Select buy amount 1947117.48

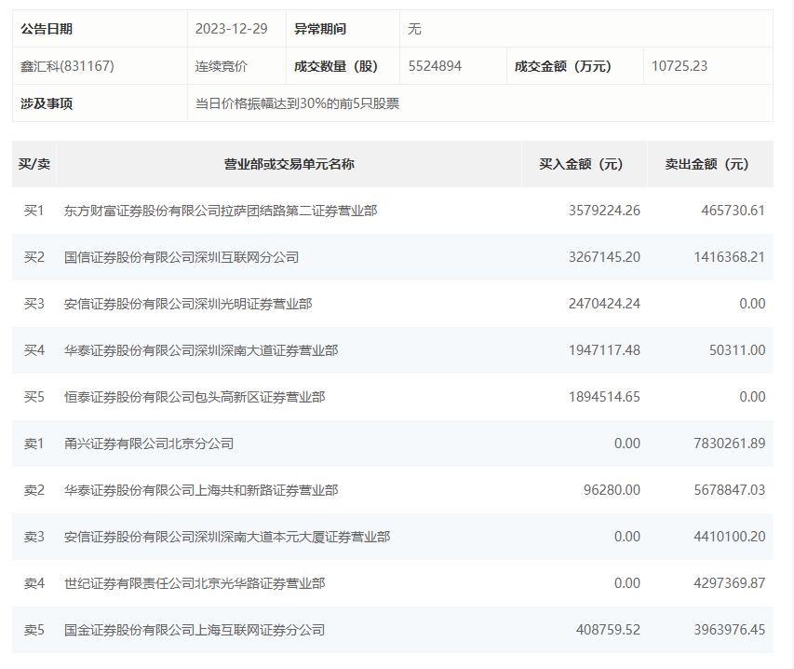point(604,350)
